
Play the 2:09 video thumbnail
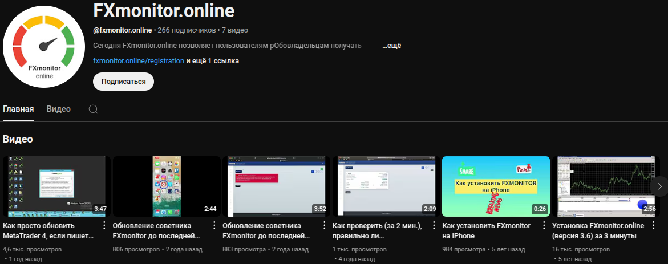pyautogui.click(x=386, y=186)
